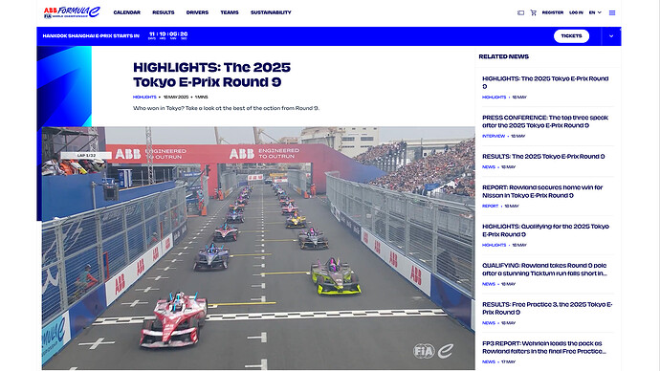Open 'RESULTS: Free Practice 3' article

(x=547, y=308)
